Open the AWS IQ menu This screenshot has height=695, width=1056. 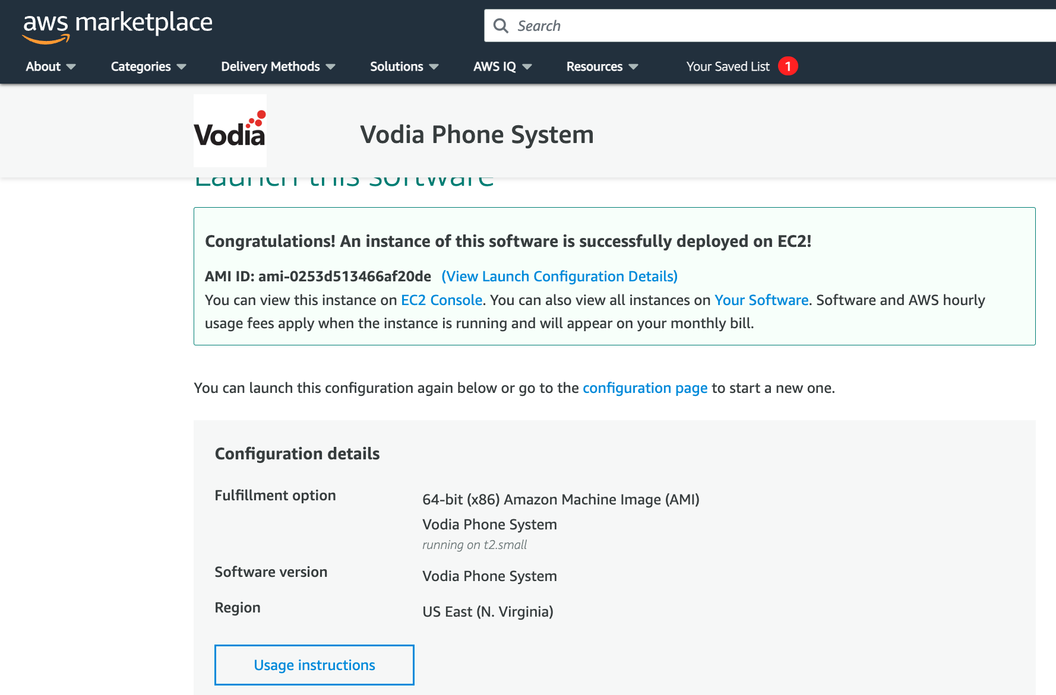[502, 66]
